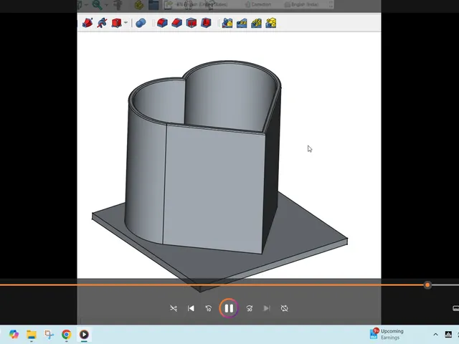This screenshot has height=344, width=459.
Task: Open Copilot from the taskbar
Action: coord(14,334)
